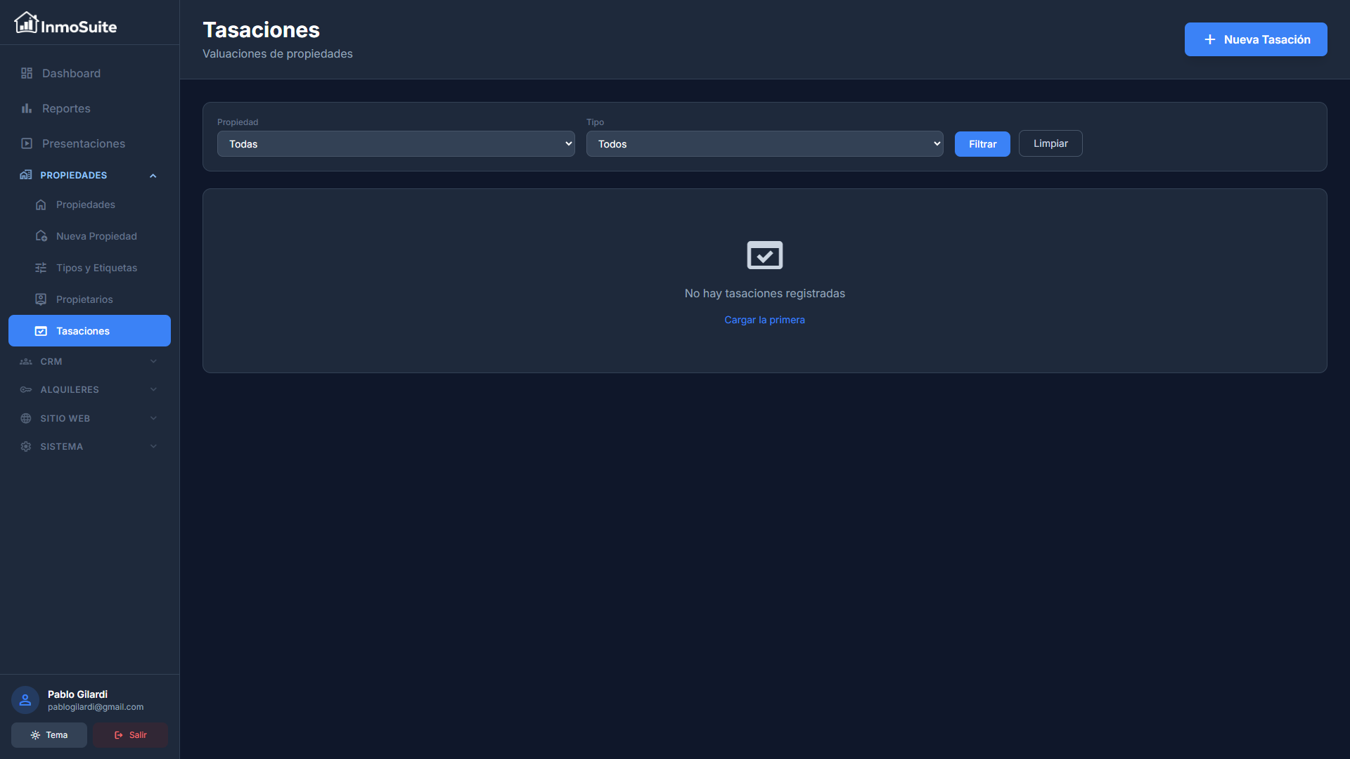Click the Dashboard grid icon
The width and height of the screenshot is (1350, 759).
[x=27, y=73]
